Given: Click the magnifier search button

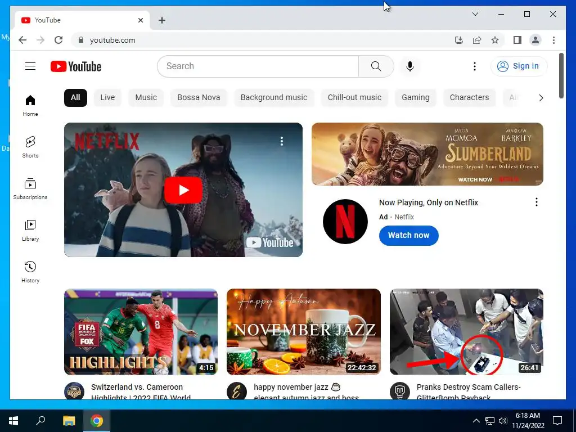Looking at the screenshot, I should click(376, 66).
